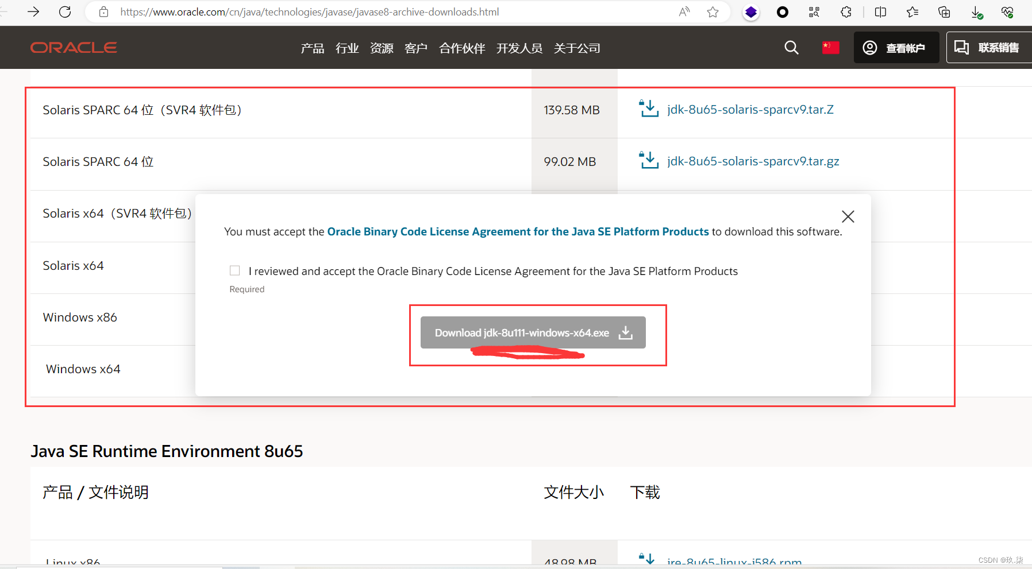Open the 资源 menu
Screen dimensions: 1032x569
coord(382,48)
